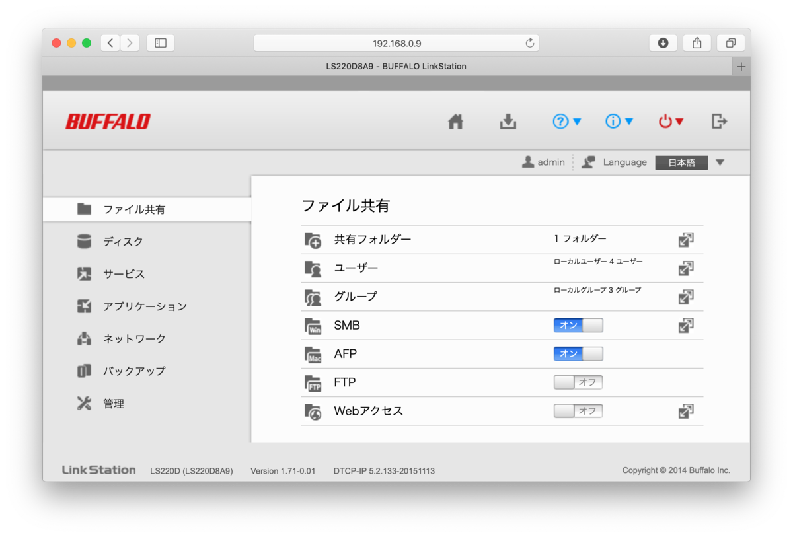Turn off the SMB toggle
Screen dimensions: 793x537
578,326
